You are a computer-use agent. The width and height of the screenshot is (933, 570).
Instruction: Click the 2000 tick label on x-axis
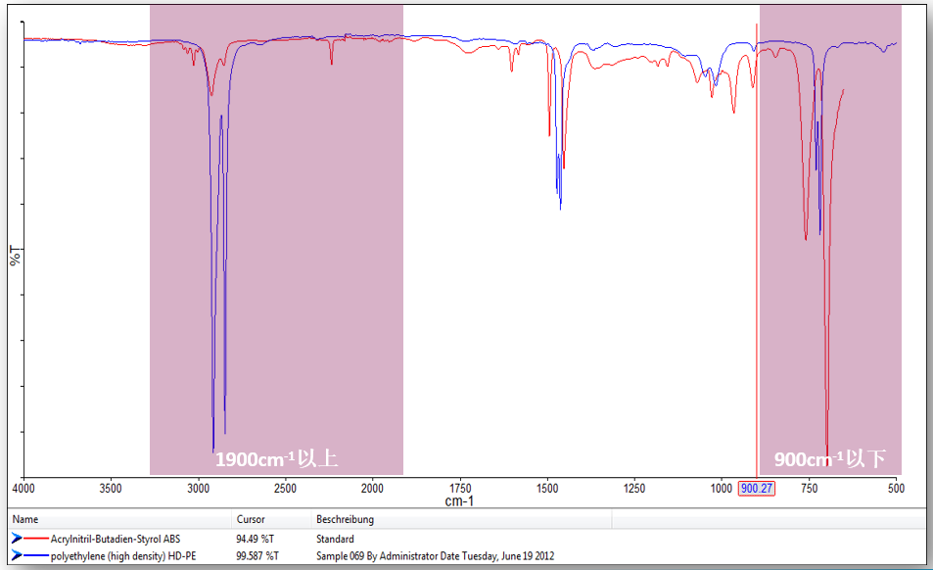point(372,489)
